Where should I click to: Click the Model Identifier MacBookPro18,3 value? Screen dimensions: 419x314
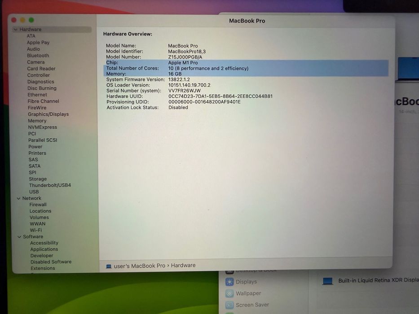pyautogui.click(x=187, y=52)
